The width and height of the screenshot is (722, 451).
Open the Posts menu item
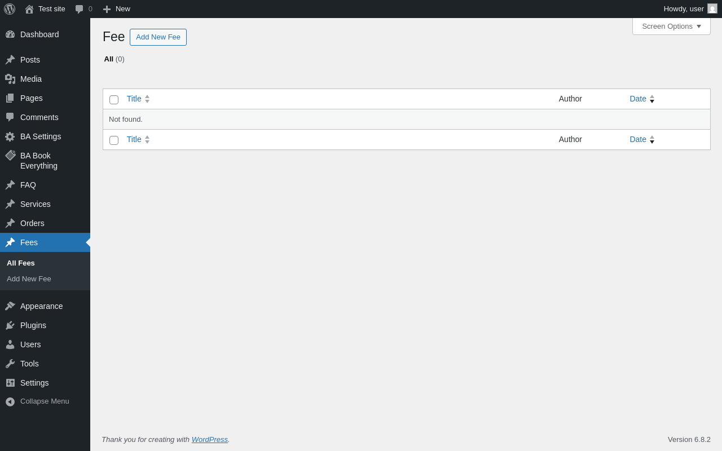click(45, 60)
